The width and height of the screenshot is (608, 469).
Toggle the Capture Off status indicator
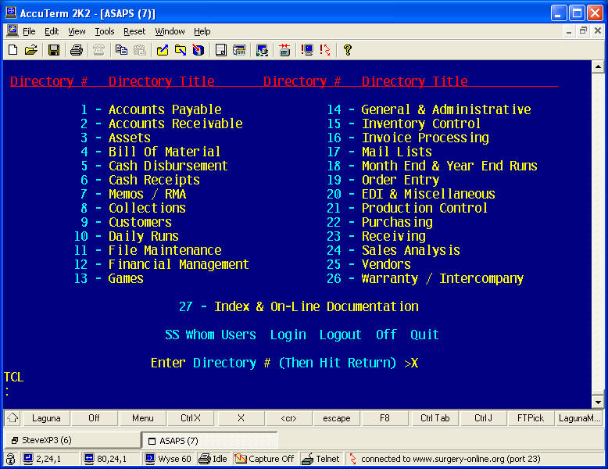point(264,459)
